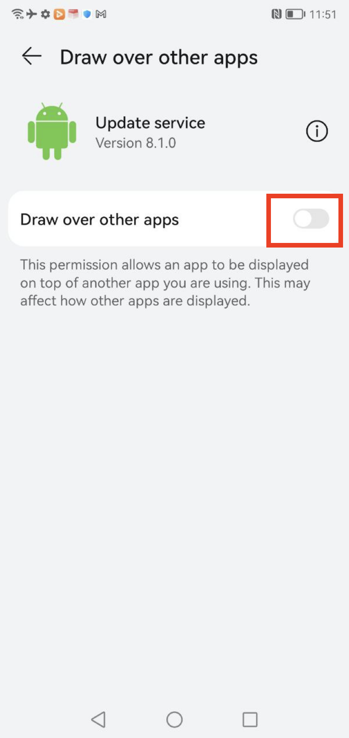Go back using the top-left arrow
This screenshot has width=349, height=738.
pos(32,56)
